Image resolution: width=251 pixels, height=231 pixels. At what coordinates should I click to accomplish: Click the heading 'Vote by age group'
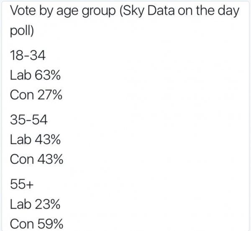[63, 11]
